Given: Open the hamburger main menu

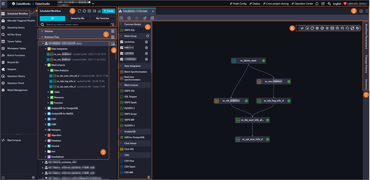Looking at the screenshot, I should [3, 3].
